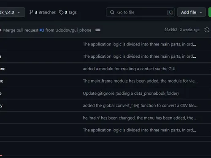211x158 pixels.
Task: Expand commit details ellipsis button
Action: tap(98, 30)
